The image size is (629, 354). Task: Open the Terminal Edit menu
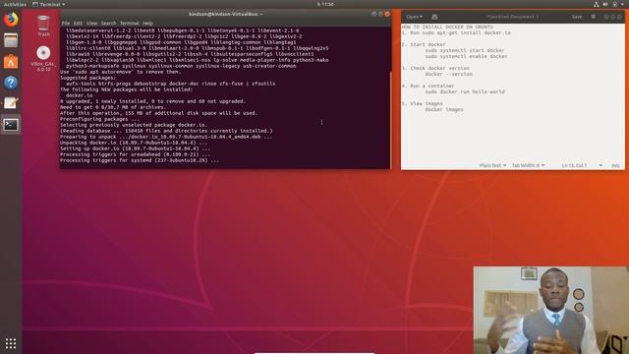pyautogui.click(x=78, y=24)
